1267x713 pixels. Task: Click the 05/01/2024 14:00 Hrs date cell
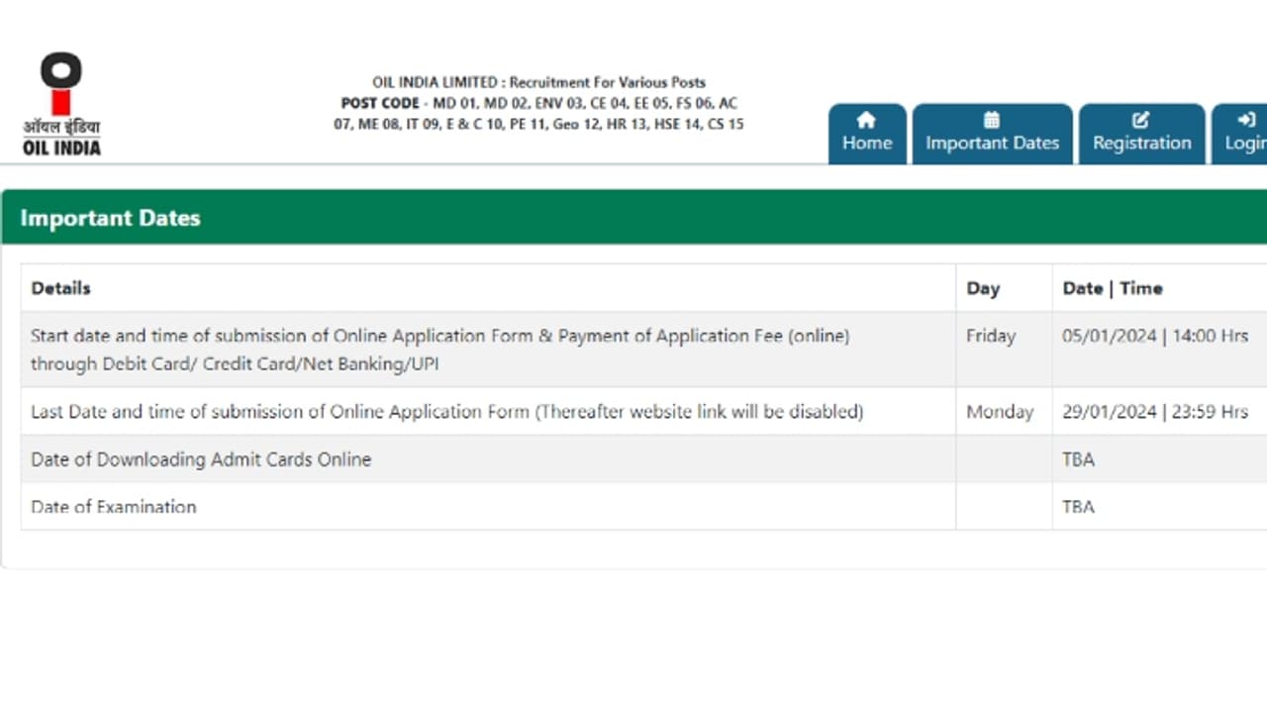pos(1156,336)
